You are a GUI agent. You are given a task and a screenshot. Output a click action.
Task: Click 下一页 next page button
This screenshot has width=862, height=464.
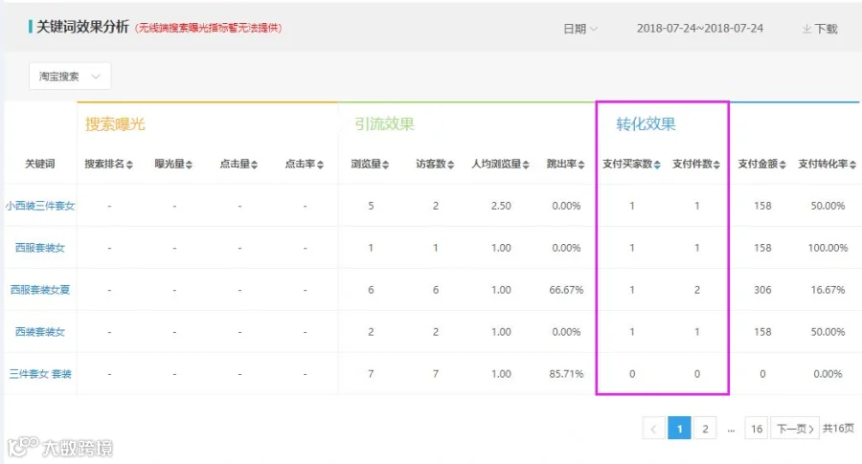coord(795,429)
